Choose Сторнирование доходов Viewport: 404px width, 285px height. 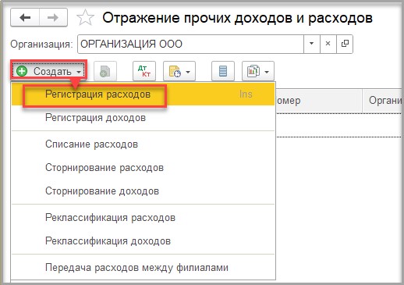[x=144, y=191]
